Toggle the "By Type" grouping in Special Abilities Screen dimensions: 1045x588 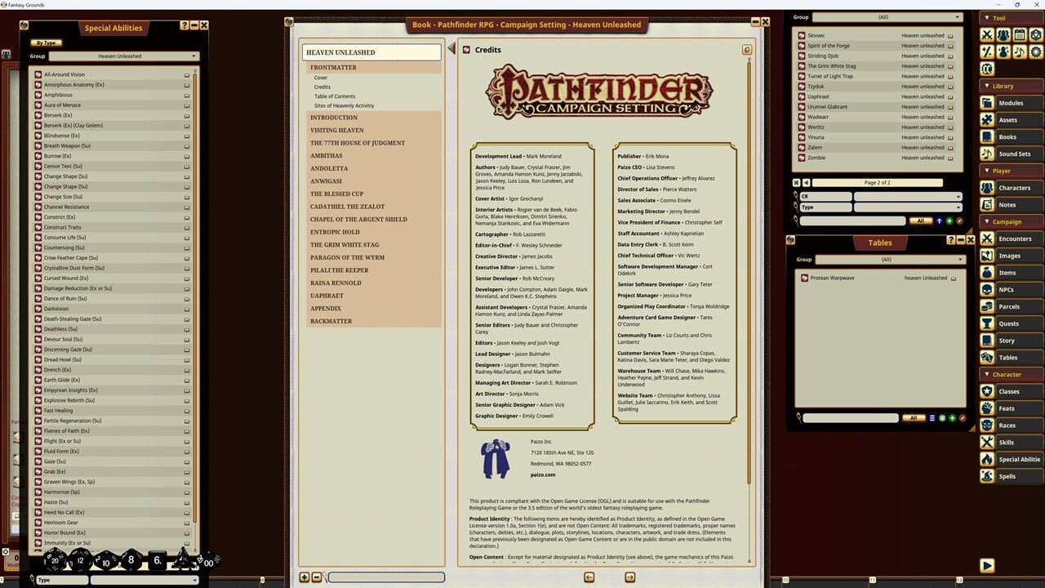46,42
